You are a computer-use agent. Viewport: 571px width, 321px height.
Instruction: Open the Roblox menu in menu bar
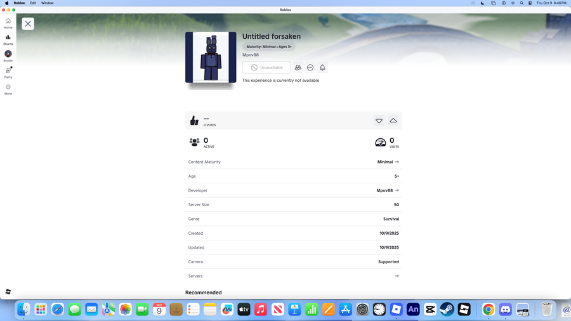pyautogui.click(x=19, y=3)
